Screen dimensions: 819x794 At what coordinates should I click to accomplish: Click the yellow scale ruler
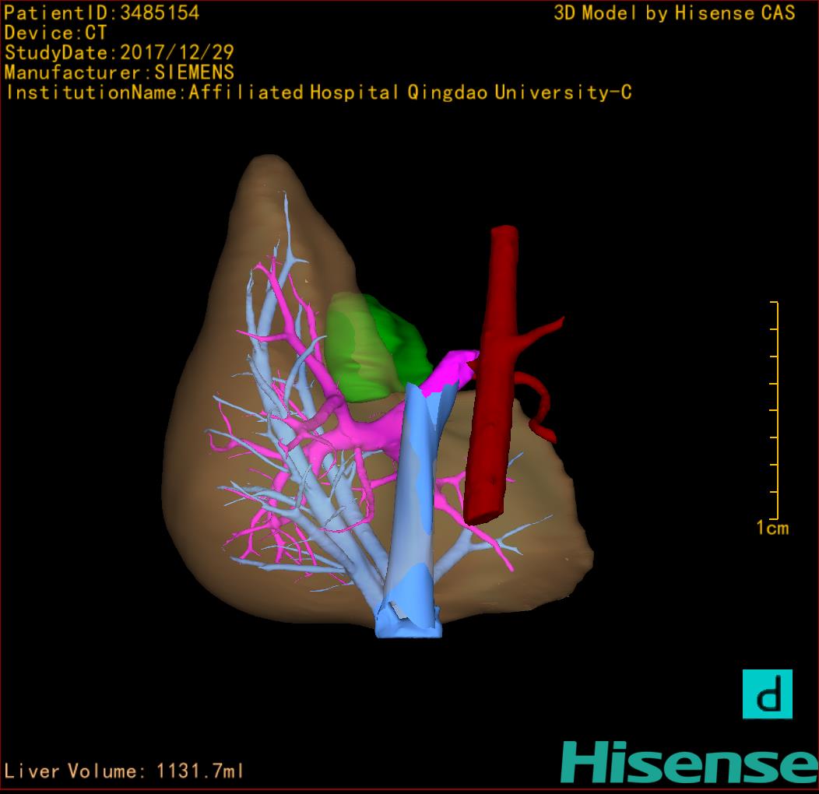tap(775, 410)
